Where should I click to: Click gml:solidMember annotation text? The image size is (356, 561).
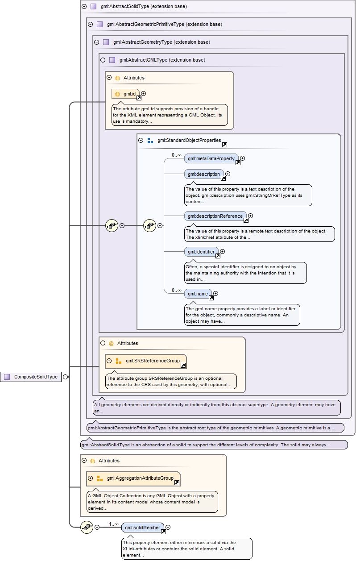[187, 549]
